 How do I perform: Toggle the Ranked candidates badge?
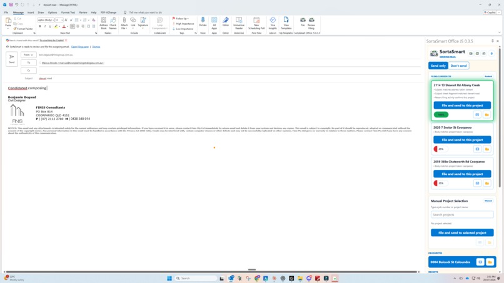click(x=488, y=76)
